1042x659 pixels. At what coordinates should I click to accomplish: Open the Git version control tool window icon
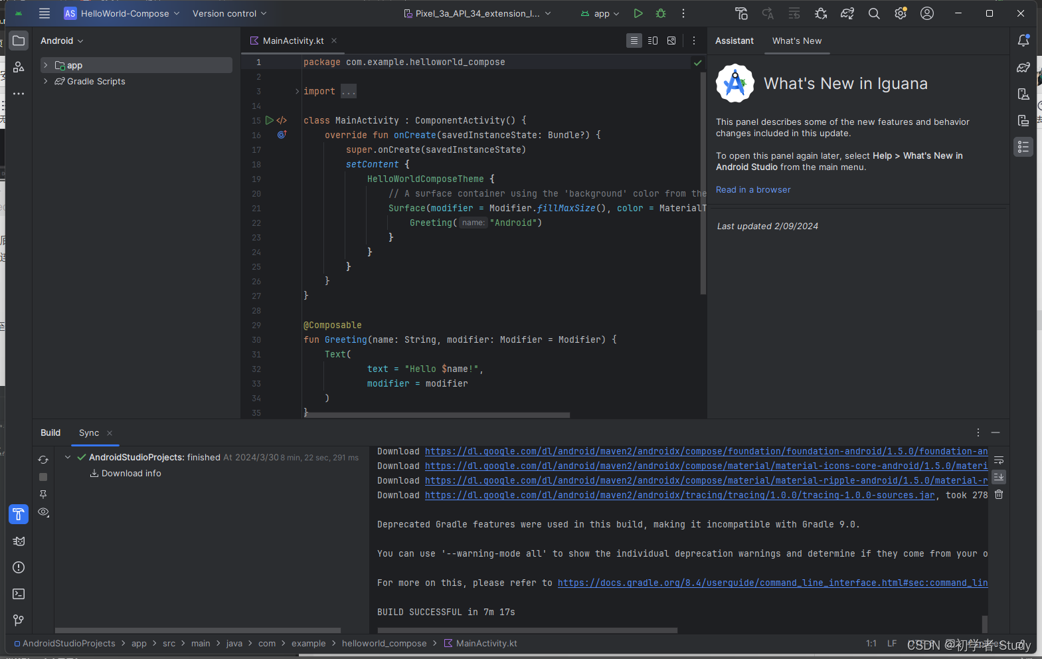pyautogui.click(x=19, y=620)
